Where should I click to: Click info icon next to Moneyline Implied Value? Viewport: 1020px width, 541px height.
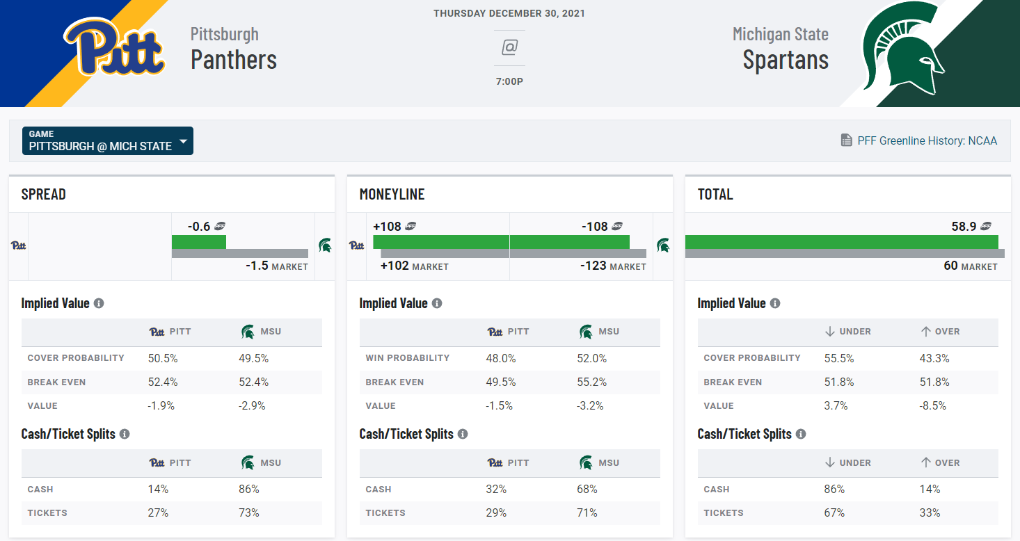(x=437, y=303)
